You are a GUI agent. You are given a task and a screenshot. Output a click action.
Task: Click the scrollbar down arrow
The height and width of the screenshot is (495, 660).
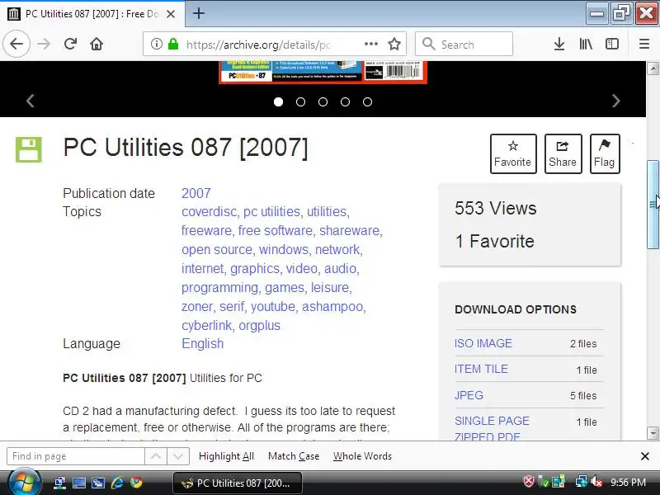pyautogui.click(x=653, y=432)
